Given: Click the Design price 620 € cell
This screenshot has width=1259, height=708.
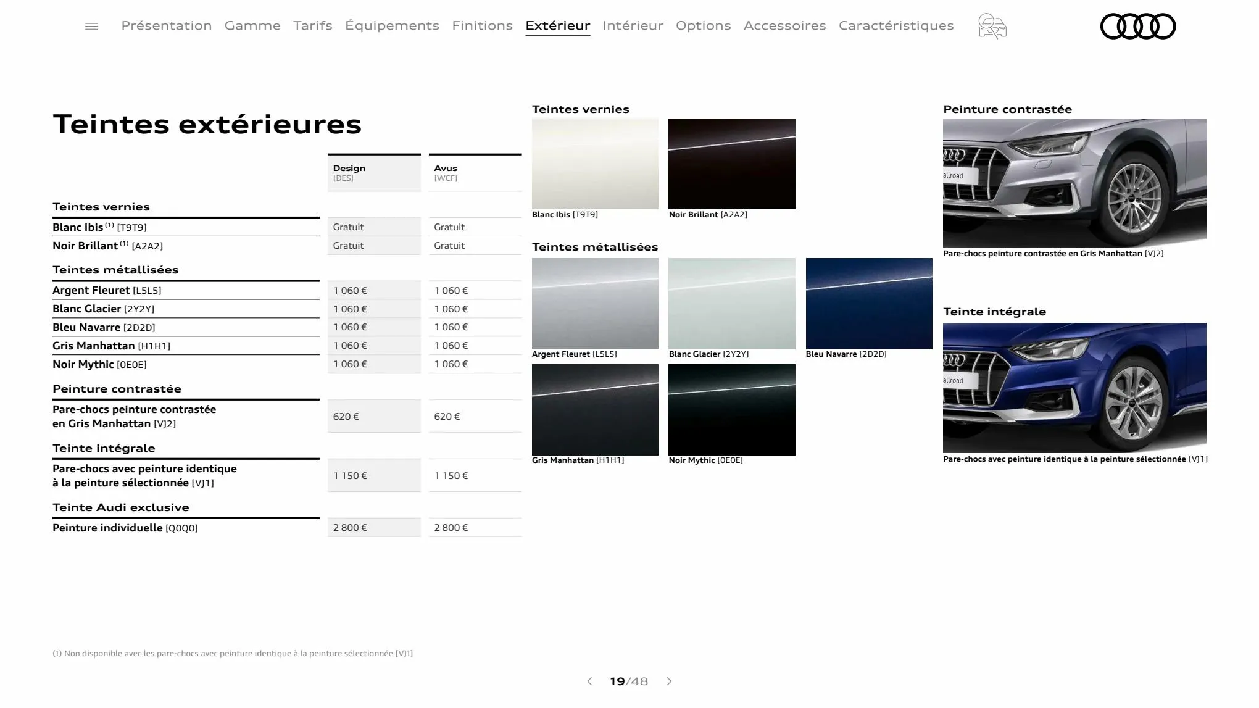Looking at the screenshot, I should tap(374, 416).
